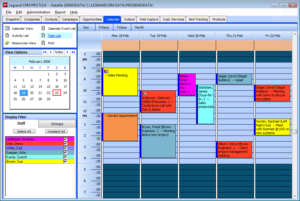Switch to the Opportunities tab

[x=92, y=19]
